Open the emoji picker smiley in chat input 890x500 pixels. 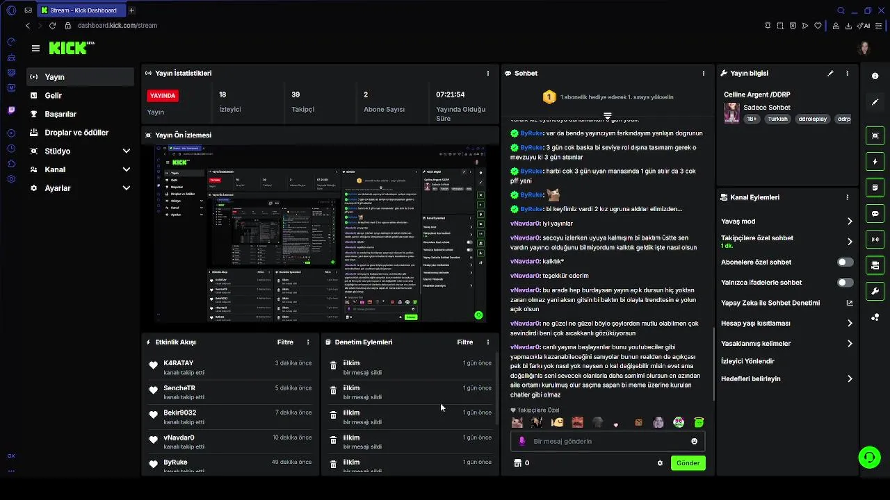pos(694,441)
